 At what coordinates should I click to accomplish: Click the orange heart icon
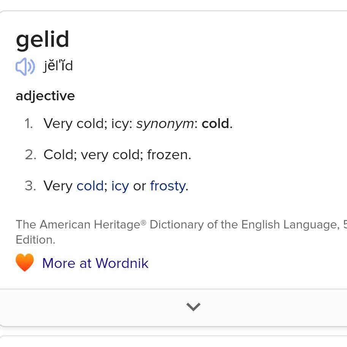pyautogui.click(x=25, y=263)
